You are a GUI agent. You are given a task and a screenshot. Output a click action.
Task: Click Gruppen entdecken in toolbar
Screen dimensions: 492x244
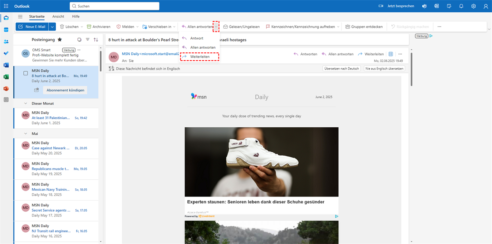364,27
